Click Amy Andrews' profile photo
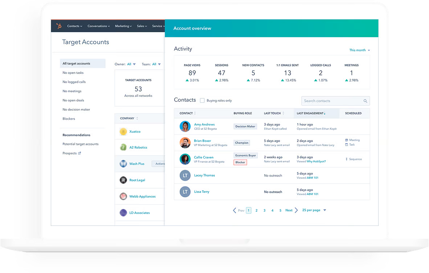This screenshot has height=273, width=429. (185, 126)
